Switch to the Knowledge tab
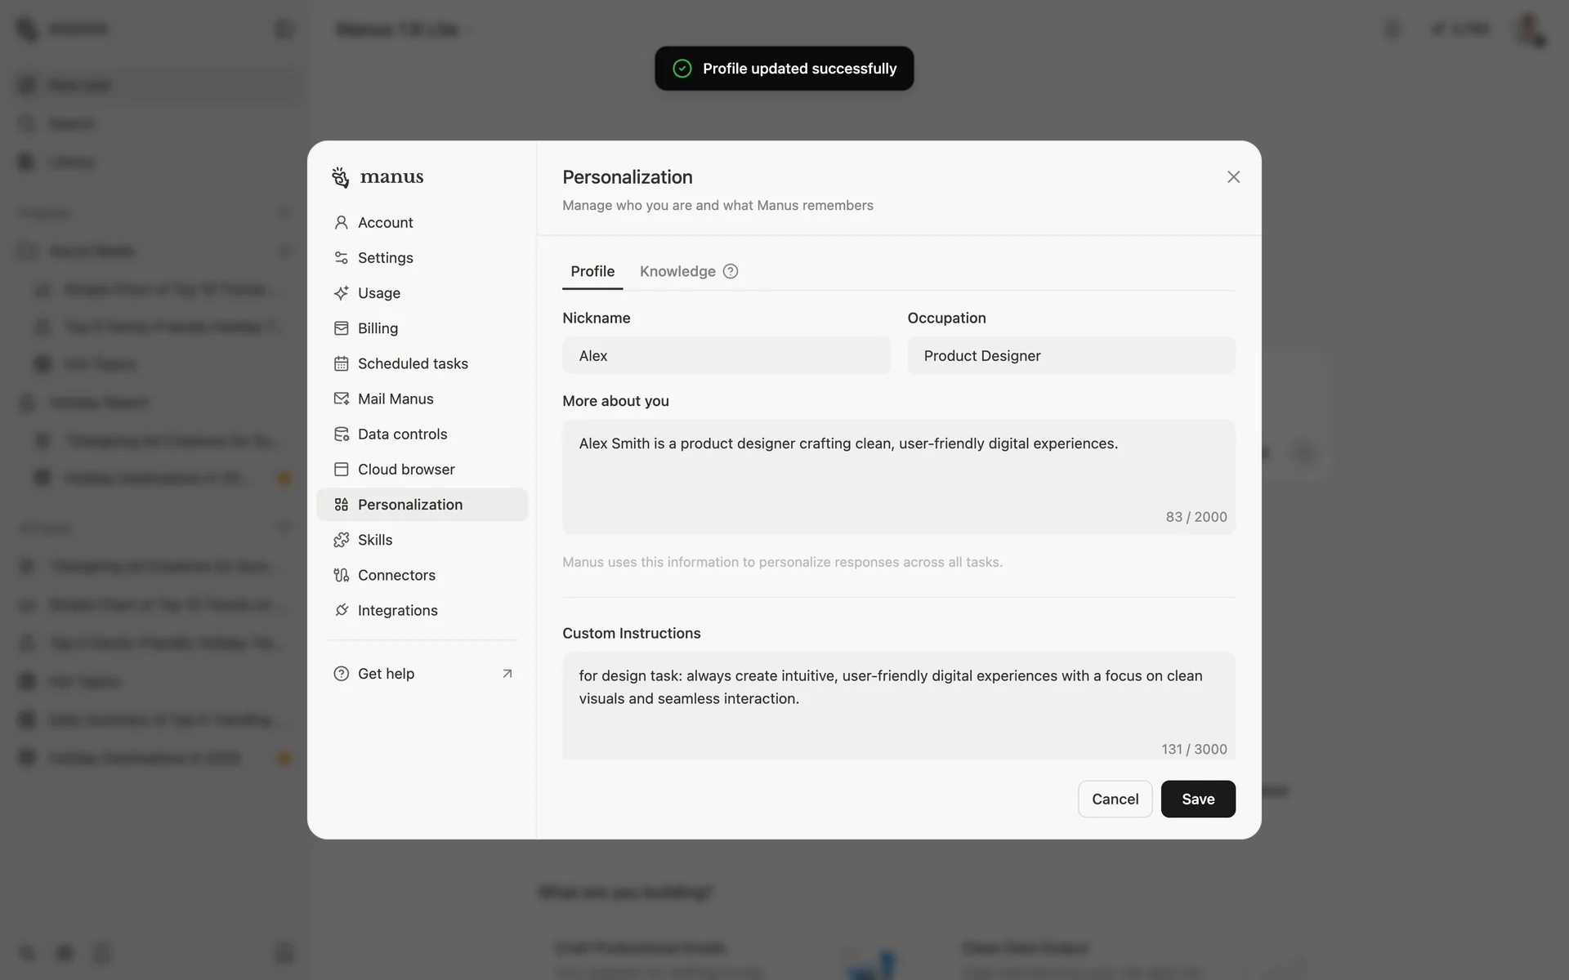This screenshot has height=980, width=1569. pyautogui.click(x=677, y=271)
